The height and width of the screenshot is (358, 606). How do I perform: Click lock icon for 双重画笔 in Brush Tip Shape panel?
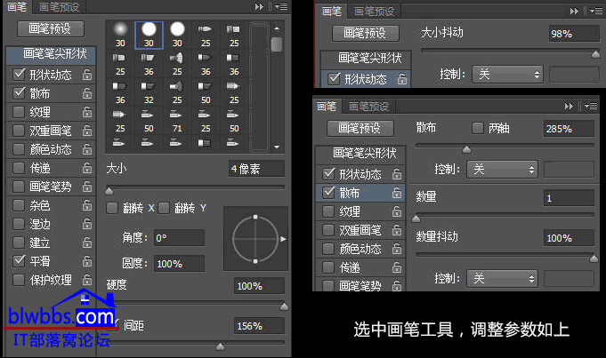(x=87, y=131)
